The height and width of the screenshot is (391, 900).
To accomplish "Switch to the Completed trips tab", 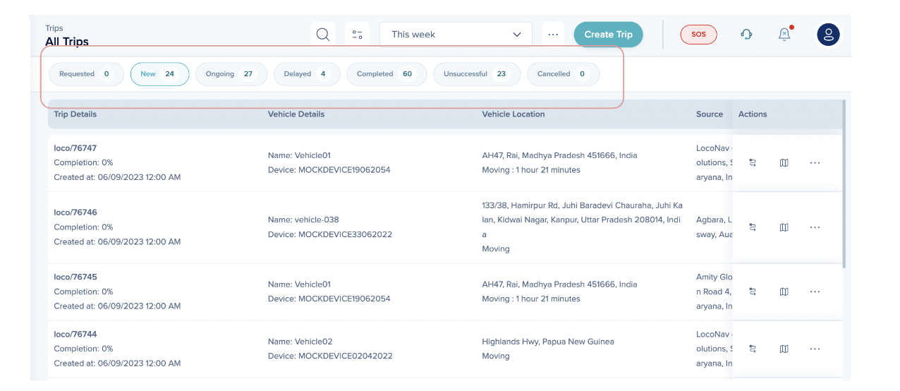I will pyautogui.click(x=386, y=74).
